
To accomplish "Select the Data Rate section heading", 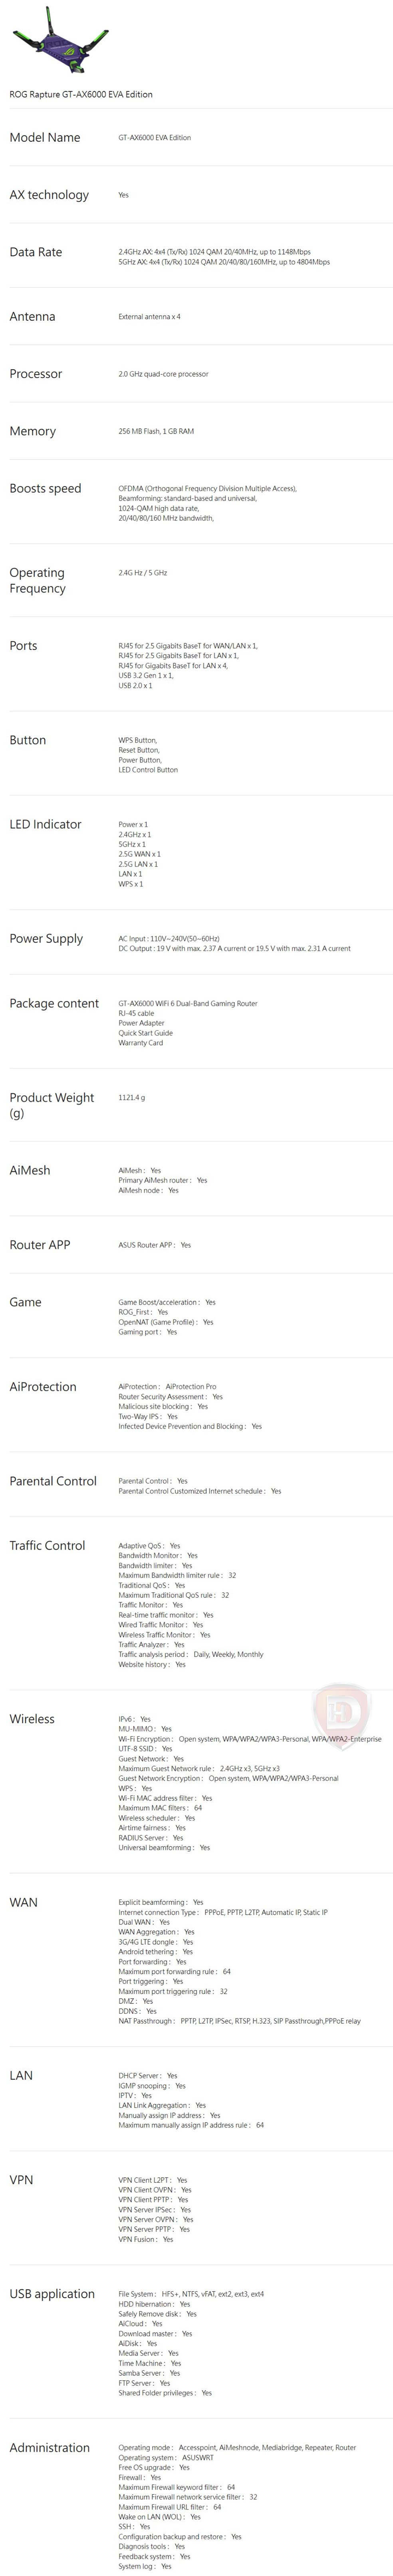I will [x=36, y=252].
